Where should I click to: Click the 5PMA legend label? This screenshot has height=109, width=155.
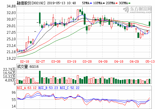pos(86,3)
